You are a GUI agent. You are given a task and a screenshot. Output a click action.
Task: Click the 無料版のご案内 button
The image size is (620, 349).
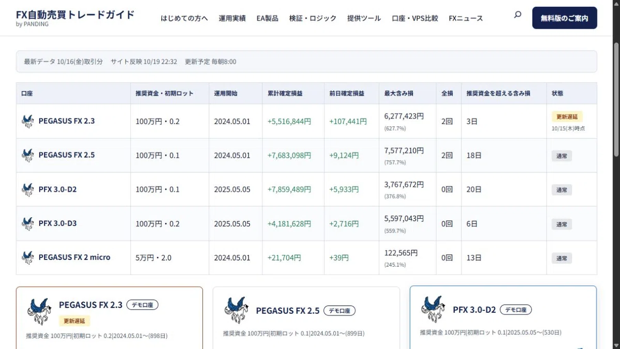pos(565,18)
